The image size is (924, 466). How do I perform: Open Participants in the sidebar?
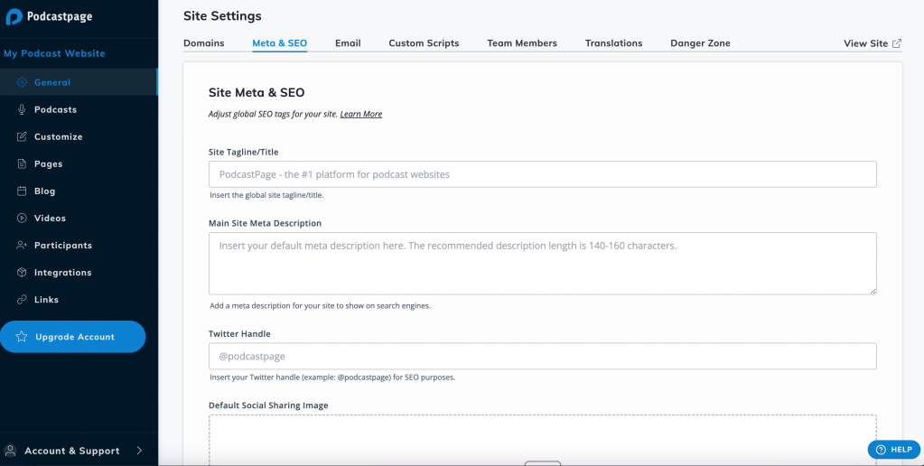79,245
